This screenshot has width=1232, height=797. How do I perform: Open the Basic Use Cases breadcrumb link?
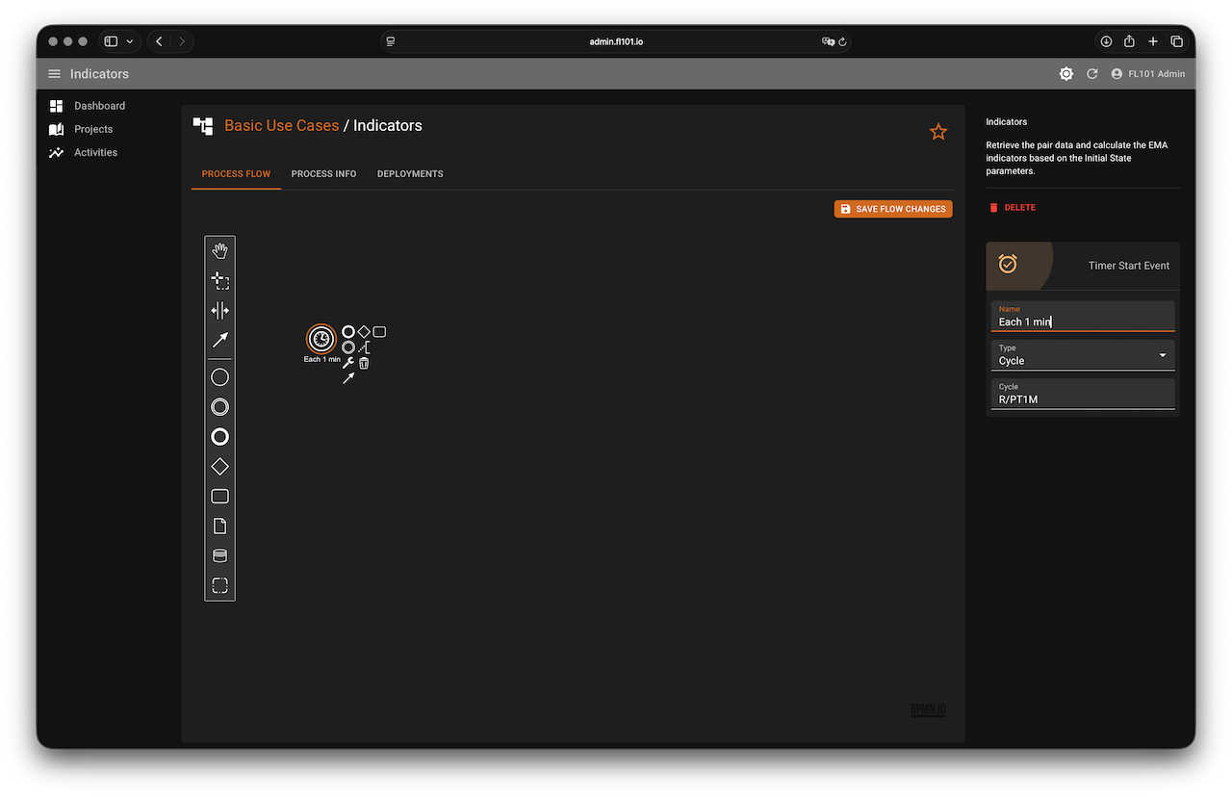[281, 125]
